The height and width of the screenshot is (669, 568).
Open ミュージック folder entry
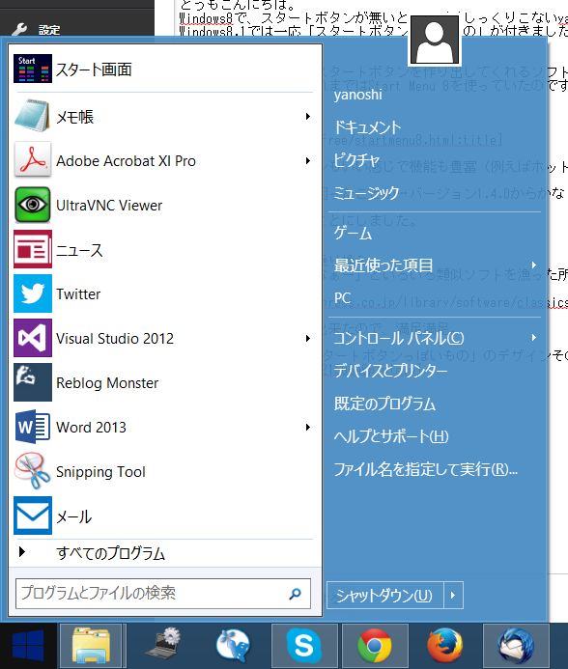366,193
